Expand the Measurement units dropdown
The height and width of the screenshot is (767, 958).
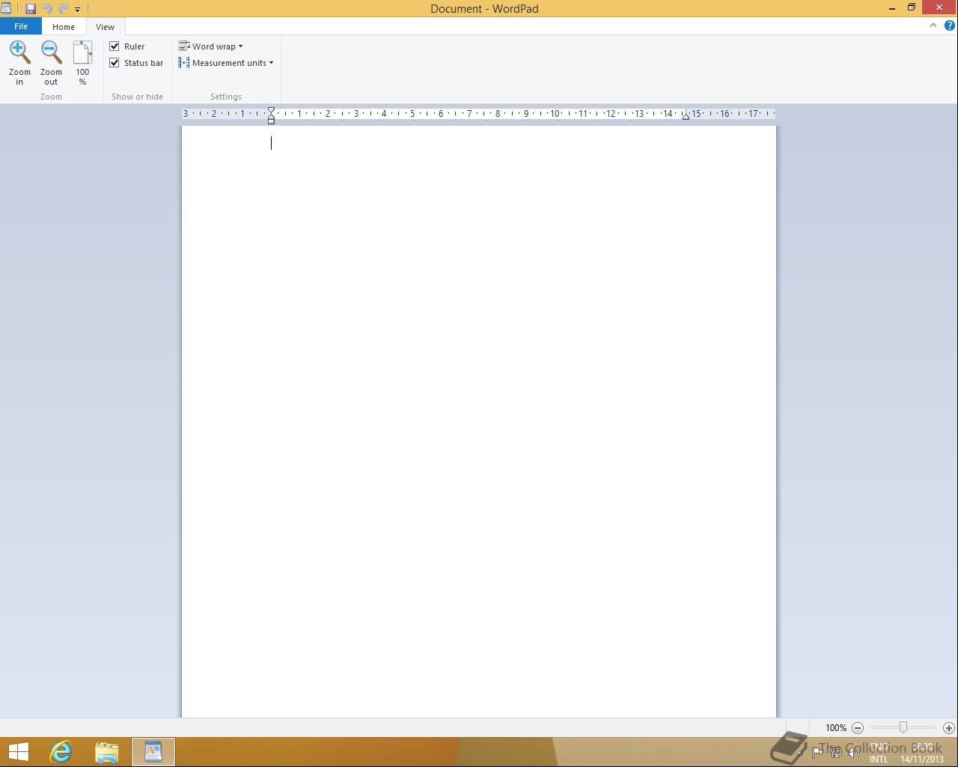pos(226,63)
